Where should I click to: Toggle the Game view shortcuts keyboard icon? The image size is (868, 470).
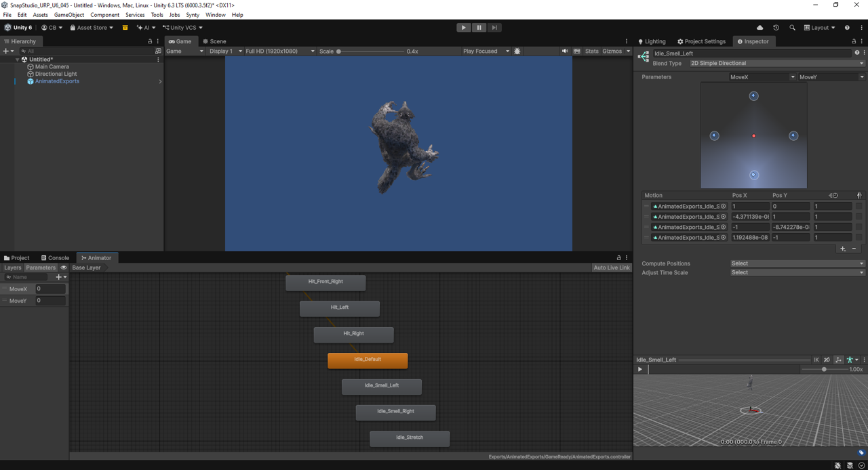click(577, 51)
